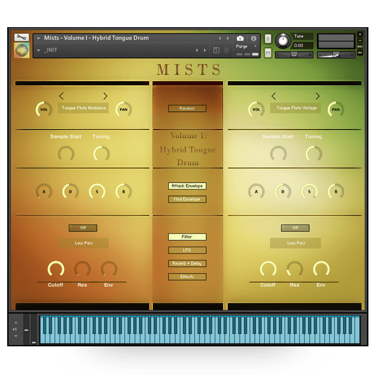376x376 pixels.
Task: Switch to the LFO page
Action: tap(187, 250)
